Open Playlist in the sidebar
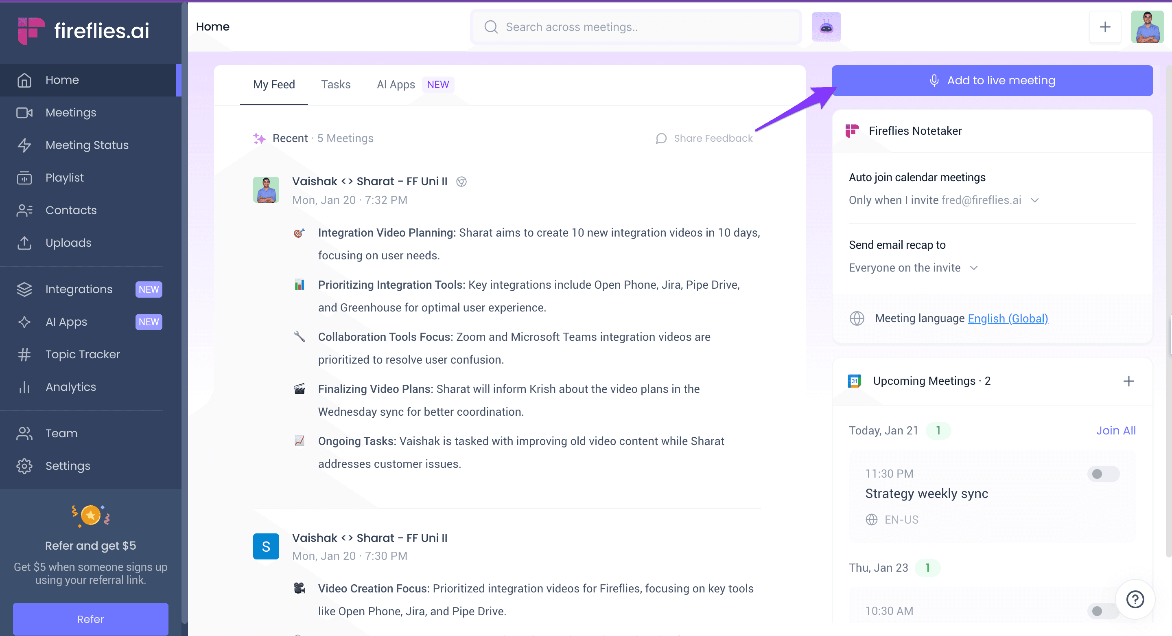This screenshot has width=1172, height=636. coord(90,178)
